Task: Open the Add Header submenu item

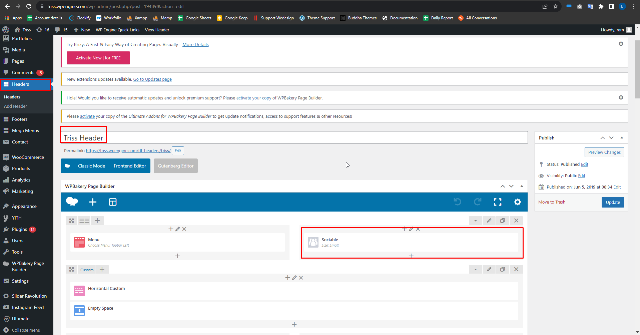Action: 15,106
